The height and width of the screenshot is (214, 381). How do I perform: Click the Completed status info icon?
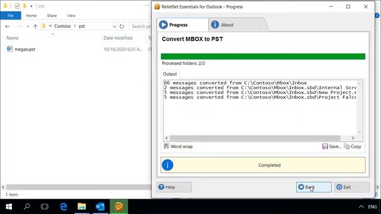(x=167, y=165)
